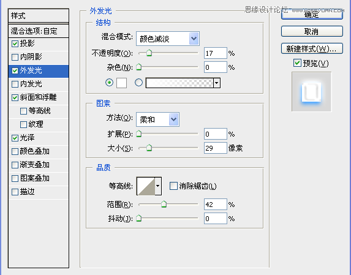Click the 确定 button
The image size is (351, 275).
(x=312, y=15)
